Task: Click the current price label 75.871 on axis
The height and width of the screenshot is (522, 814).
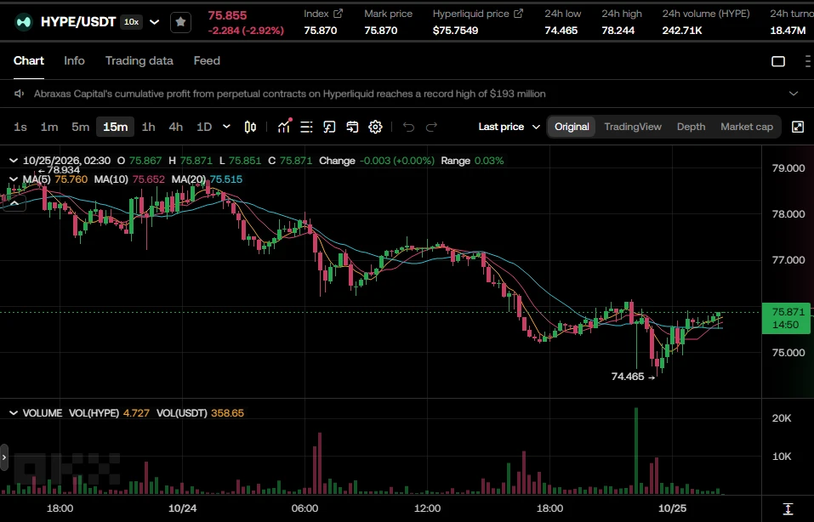Action: [786, 318]
